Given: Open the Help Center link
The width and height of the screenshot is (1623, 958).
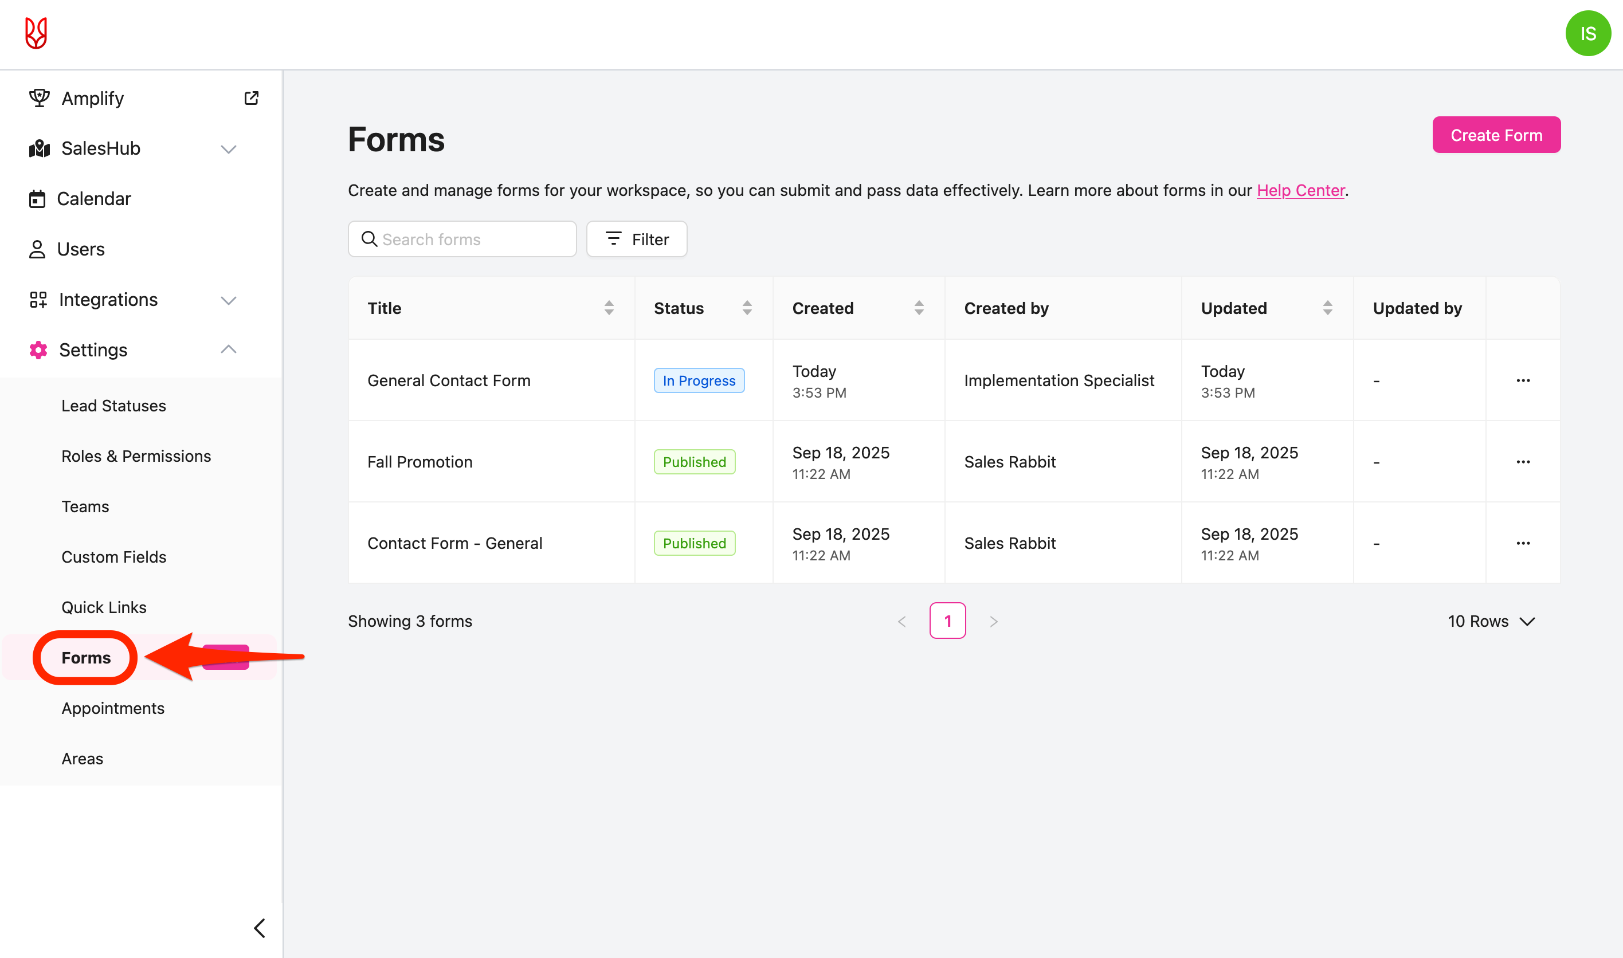Looking at the screenshot, I should pos(1300,190).
